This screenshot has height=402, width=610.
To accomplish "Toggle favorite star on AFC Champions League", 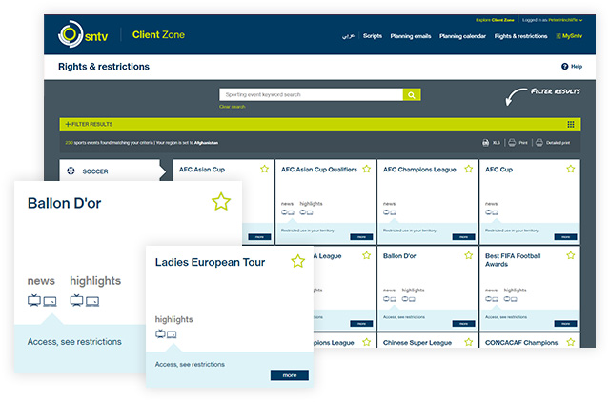I will [x=468, y=169].
